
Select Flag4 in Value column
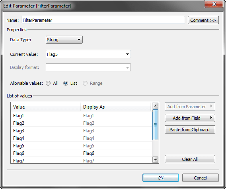pos(46,138)
